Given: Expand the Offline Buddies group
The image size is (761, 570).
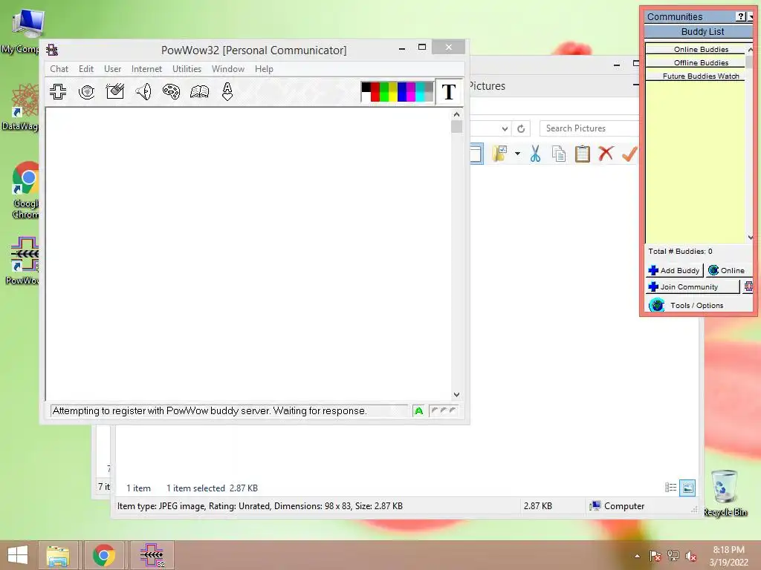Looking at the screenshot, I should click(x=696, y=62).
